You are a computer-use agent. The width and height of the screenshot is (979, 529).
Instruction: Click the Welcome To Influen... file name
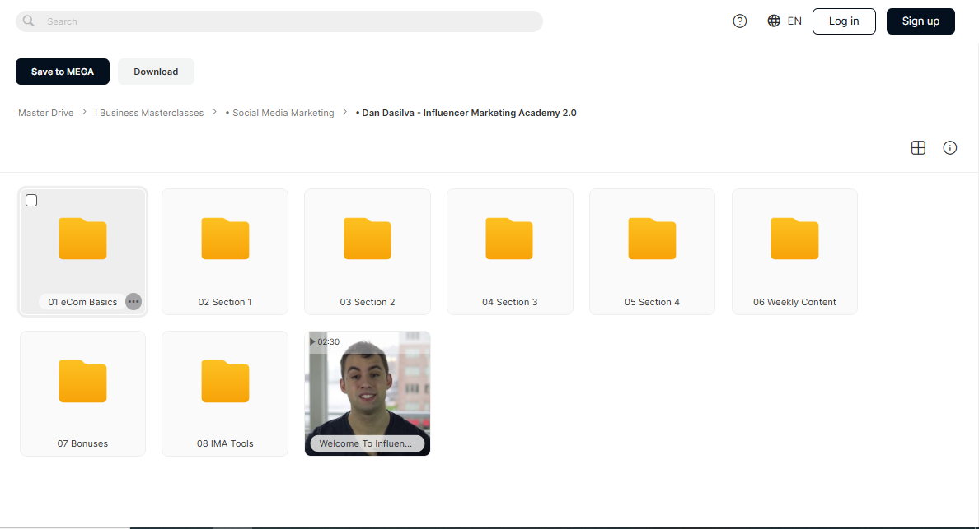click(366, 443)
